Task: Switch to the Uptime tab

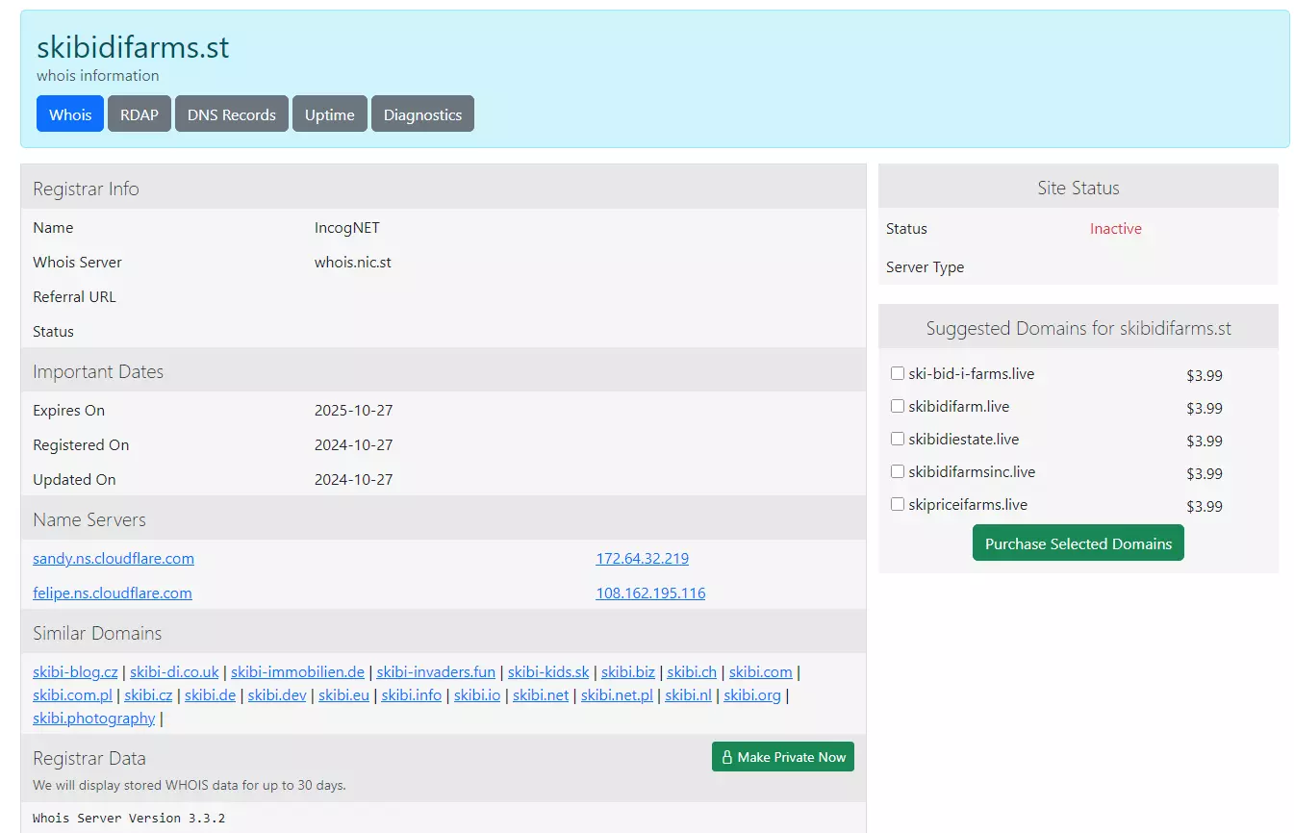Action: [x=330, y=114]
